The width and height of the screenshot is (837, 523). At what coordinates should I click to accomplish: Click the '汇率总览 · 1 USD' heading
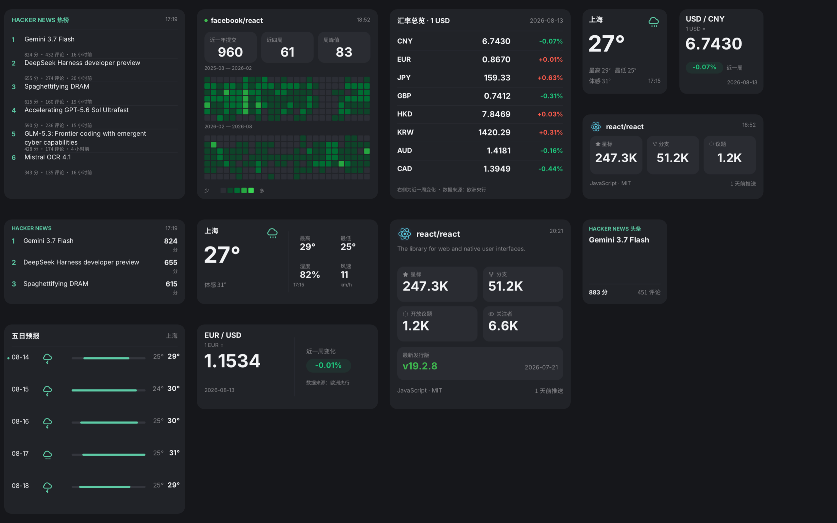423,20
